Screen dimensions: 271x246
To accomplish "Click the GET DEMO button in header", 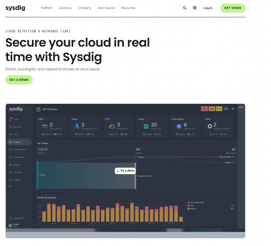I will [x=233, y=8].
